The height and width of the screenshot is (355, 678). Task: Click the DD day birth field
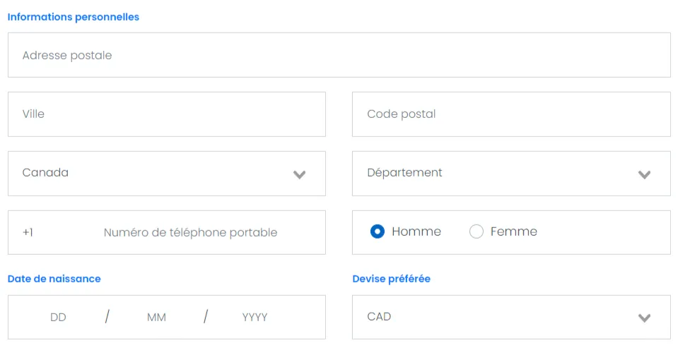[x=58, y=318]
